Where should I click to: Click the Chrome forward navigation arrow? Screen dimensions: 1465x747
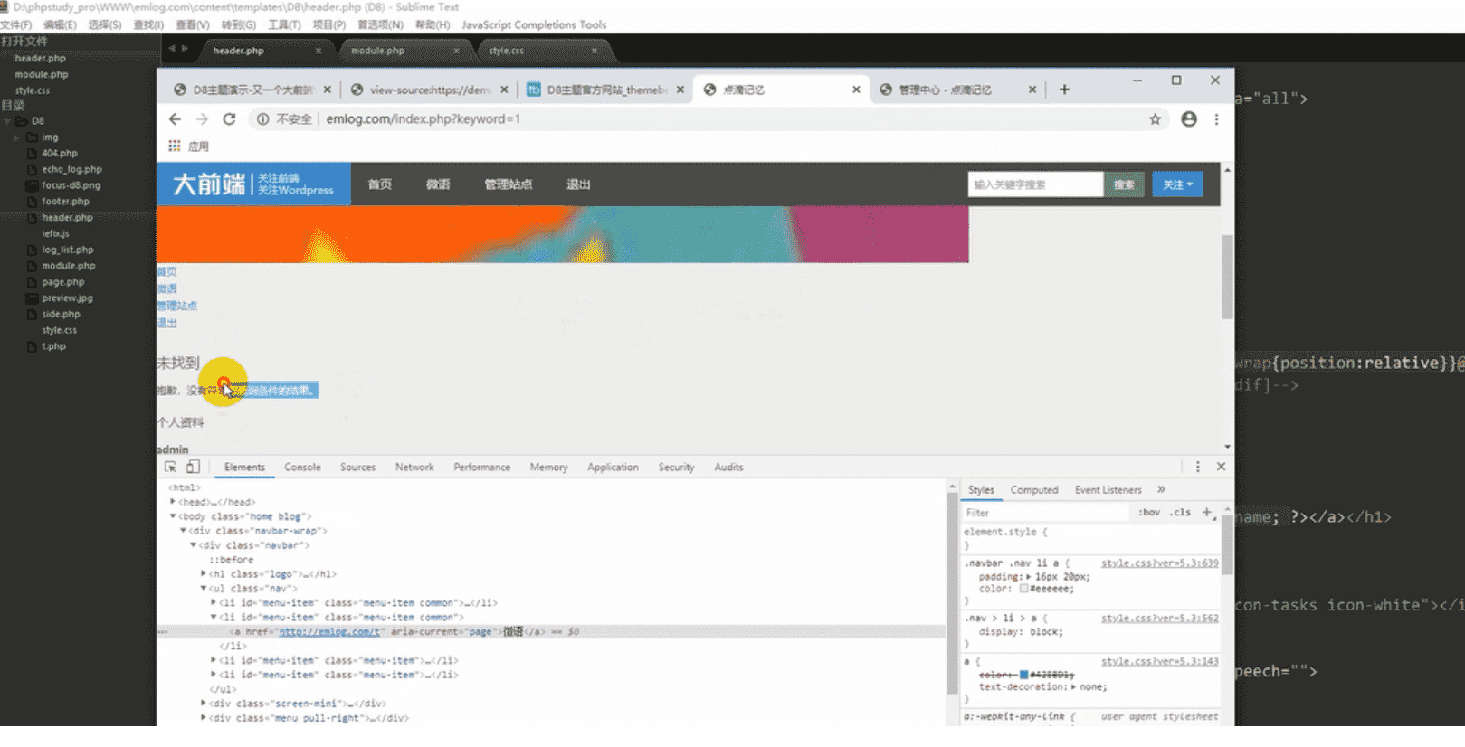coord(202,119)
